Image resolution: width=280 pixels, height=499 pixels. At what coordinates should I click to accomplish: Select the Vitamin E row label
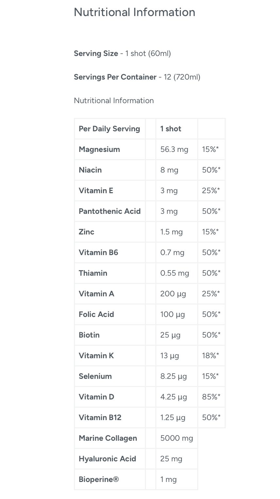(x=96, y=191)
